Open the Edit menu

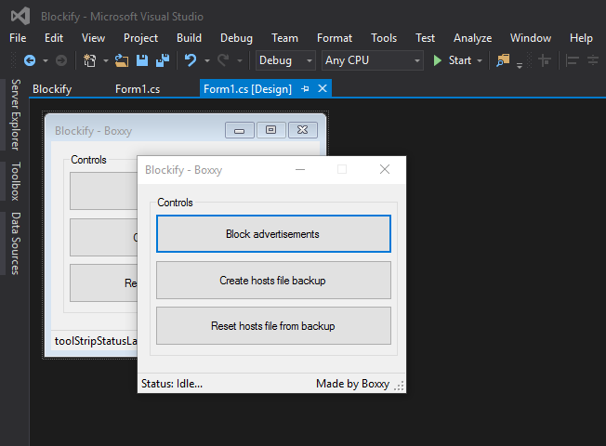(x=54, y=38)
